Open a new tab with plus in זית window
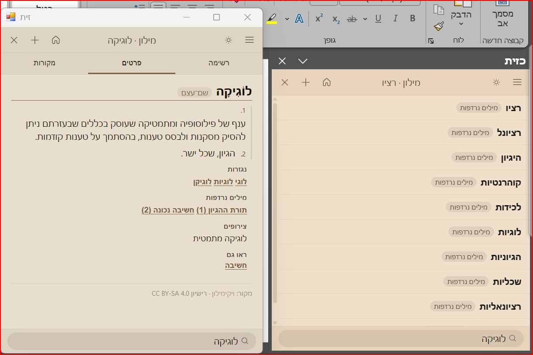 [35, 40]
